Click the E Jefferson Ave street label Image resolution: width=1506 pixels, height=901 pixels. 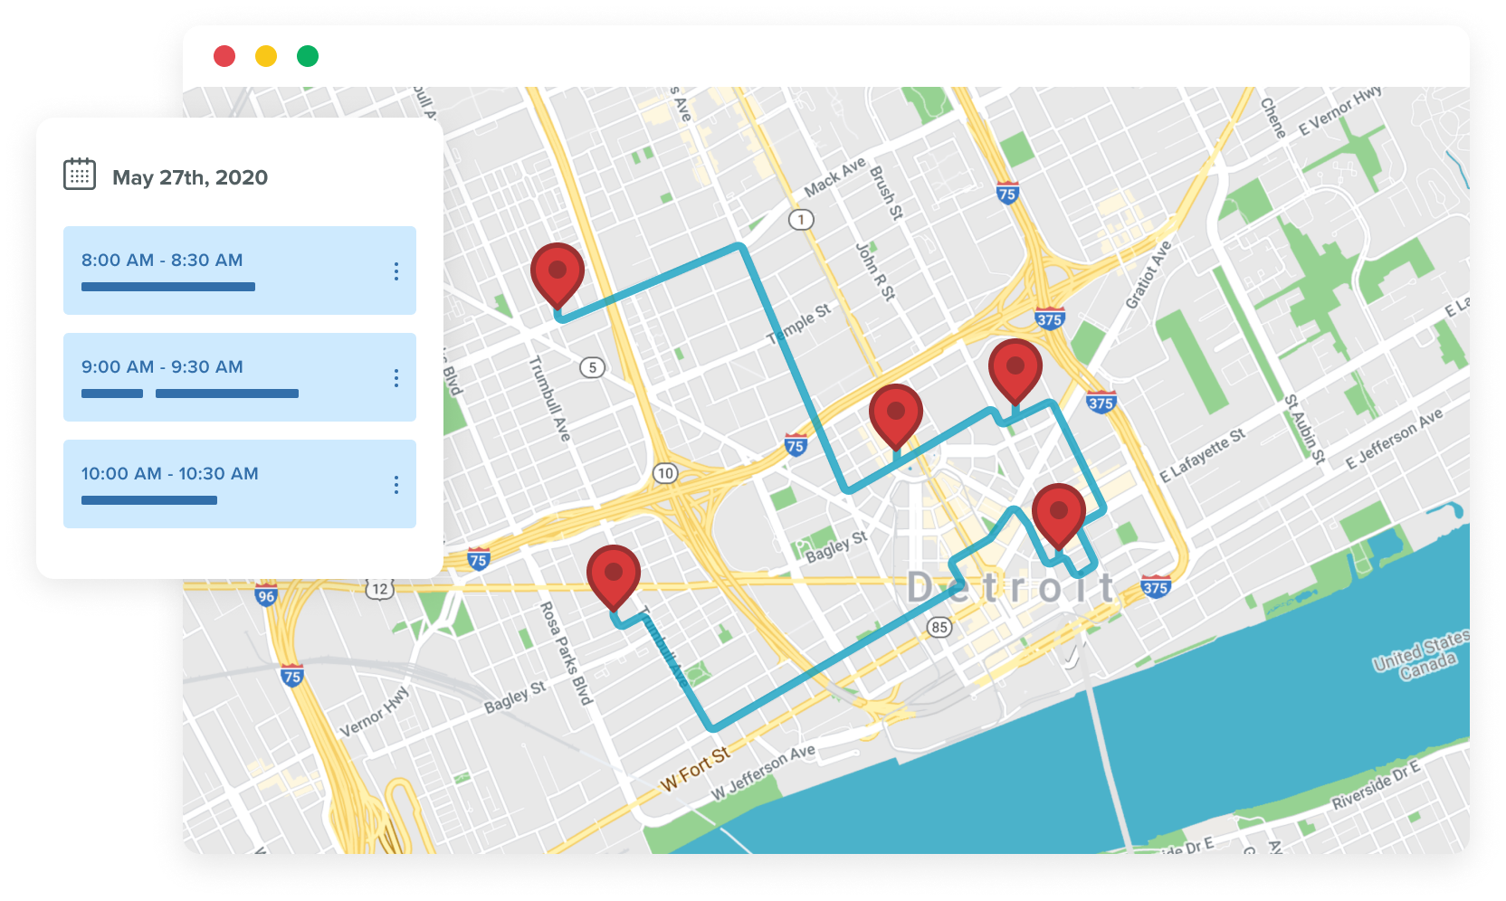click(1394, 440)
